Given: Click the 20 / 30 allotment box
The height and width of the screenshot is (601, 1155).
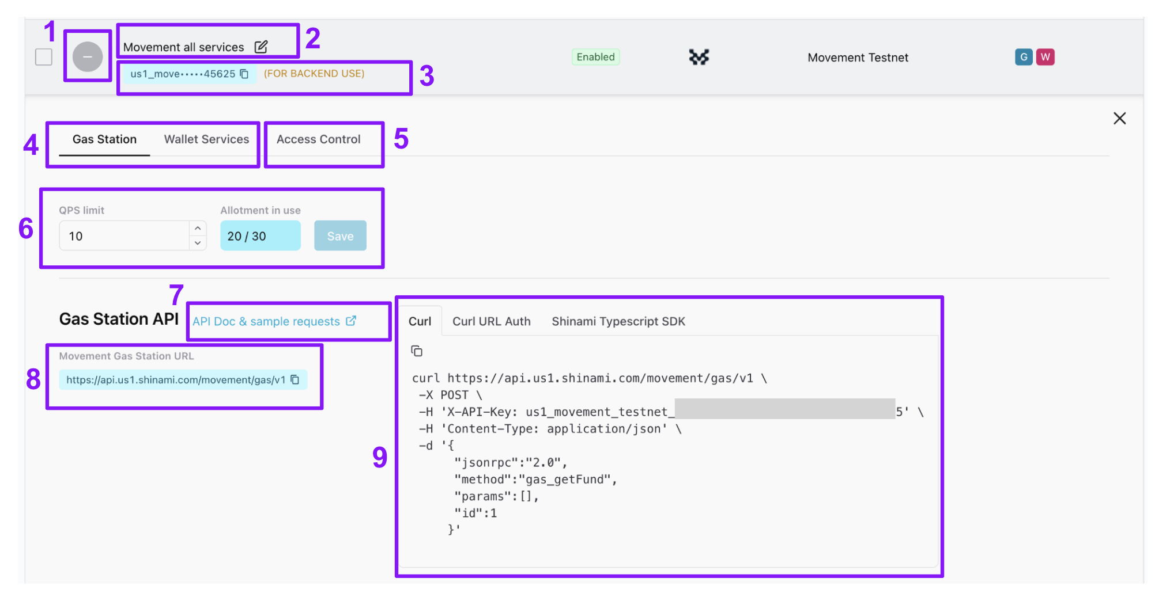Looking at the screenshot, I should pyautogui.click(x=261, y=235).
